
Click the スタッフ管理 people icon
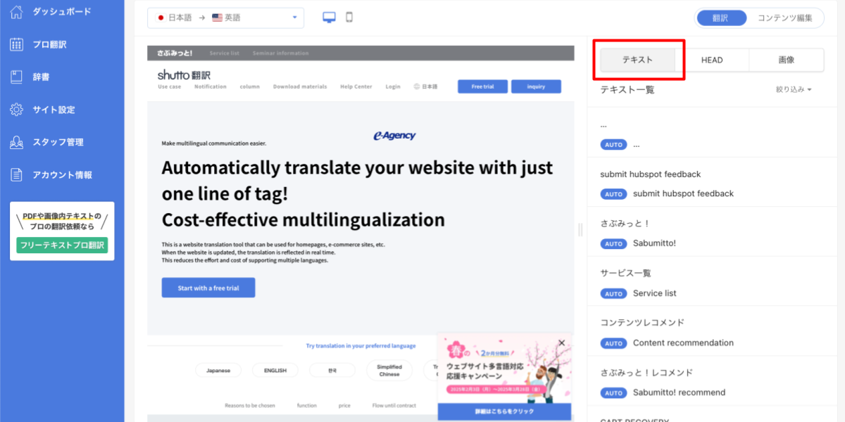pos(17,142)
